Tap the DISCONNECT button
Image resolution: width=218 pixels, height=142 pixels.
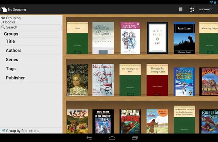coord(206,9)
